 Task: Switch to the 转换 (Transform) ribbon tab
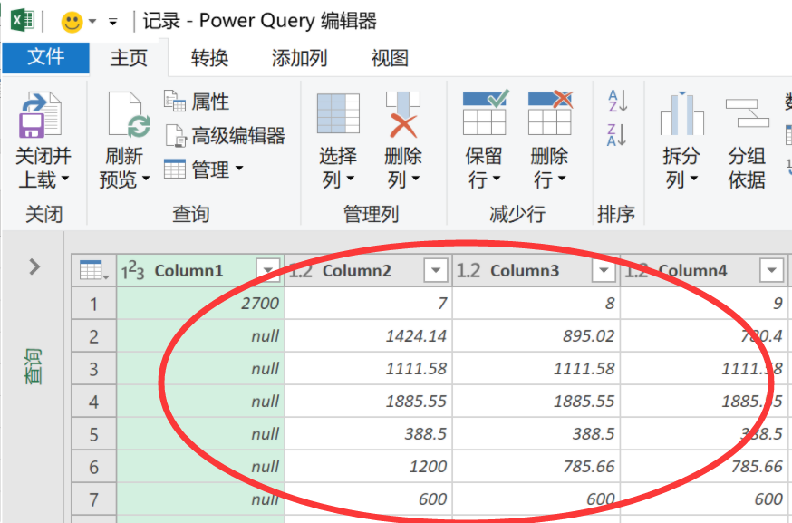tap(212, 58)
